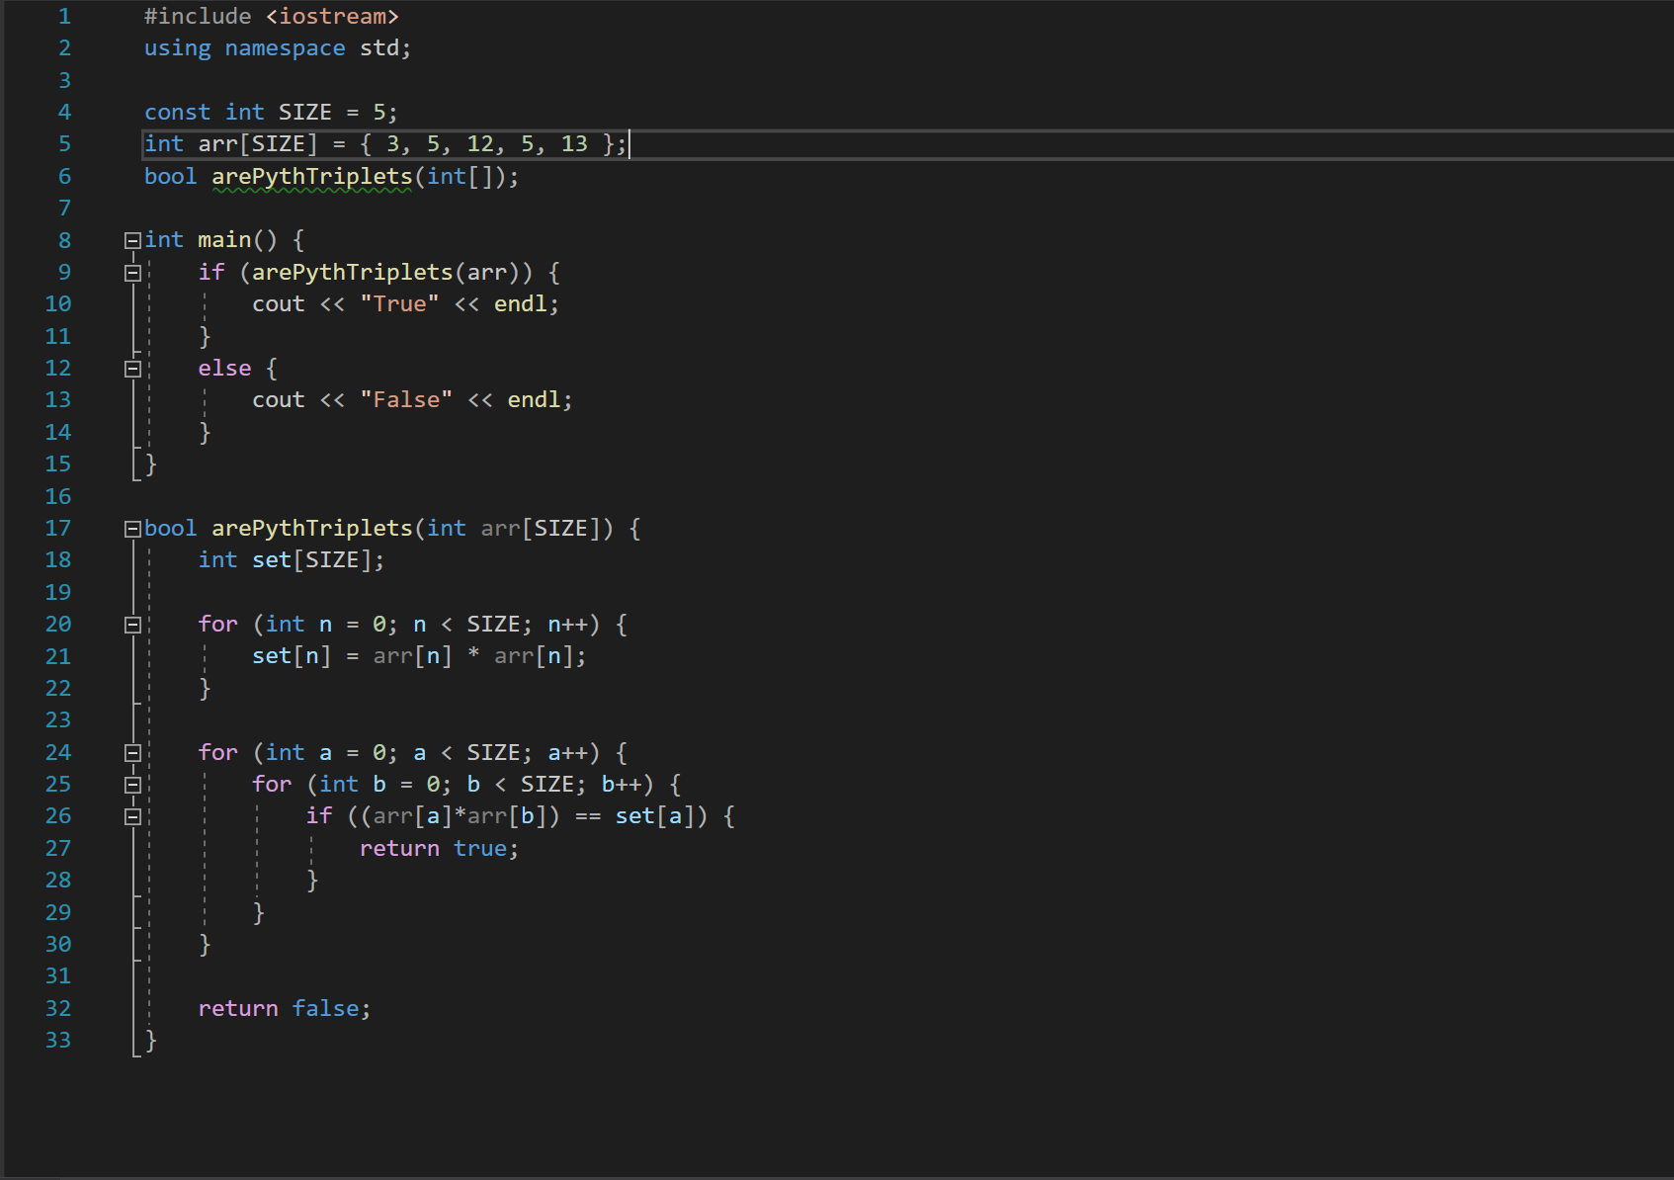1674x1180 pixels.
Task: Click line number 33 in the gutter
Action: click(58, 1041)
